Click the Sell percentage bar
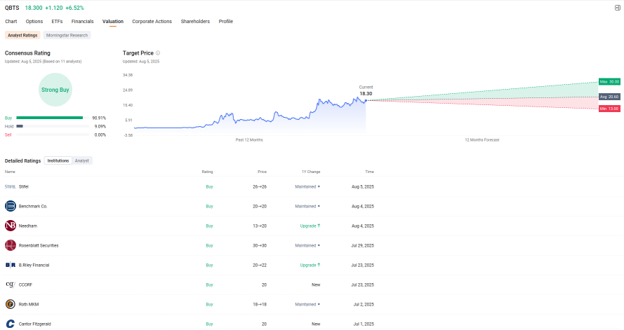 click(x=53, y=135)
